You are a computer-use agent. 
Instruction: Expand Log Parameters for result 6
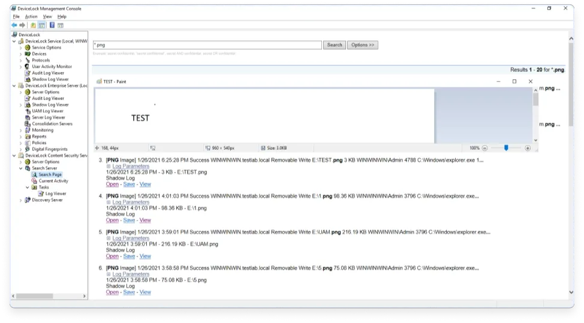109,274
